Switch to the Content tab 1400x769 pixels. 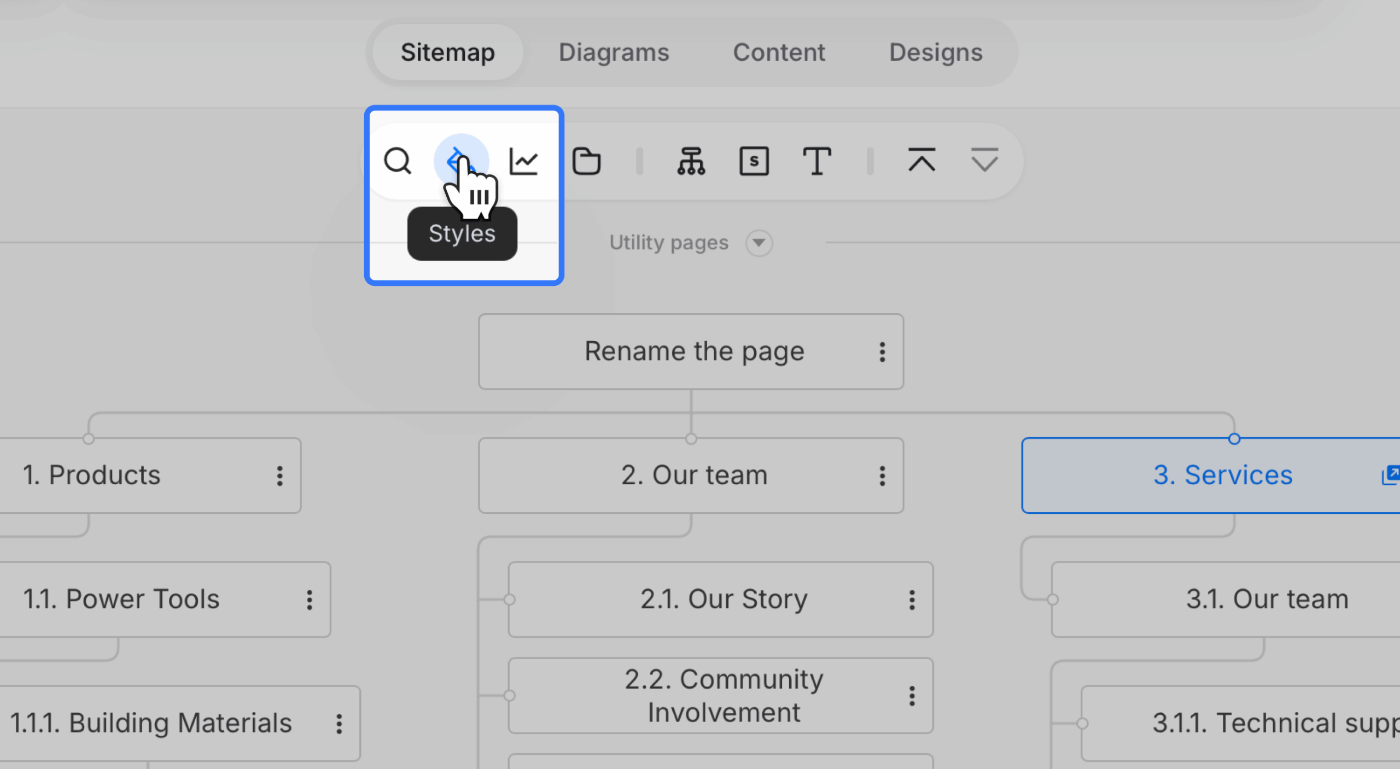(x=779, y=52)
